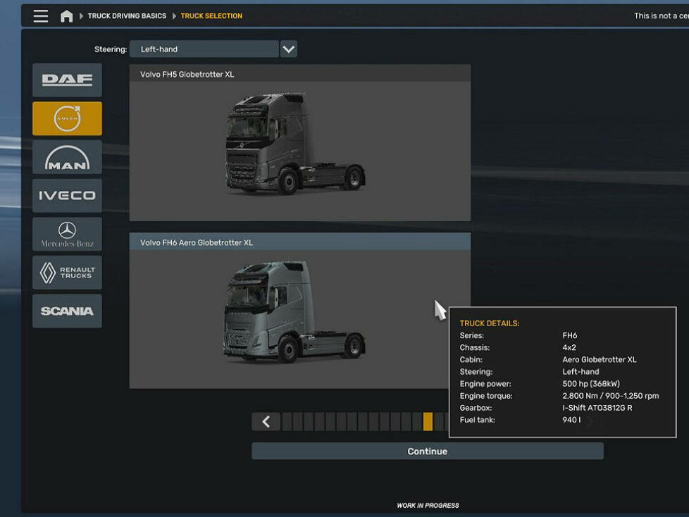This screenshot has width=689, height=517.
Task: Select the DAF brand logo
Action: pyautogui.click(x=67, y=80)
